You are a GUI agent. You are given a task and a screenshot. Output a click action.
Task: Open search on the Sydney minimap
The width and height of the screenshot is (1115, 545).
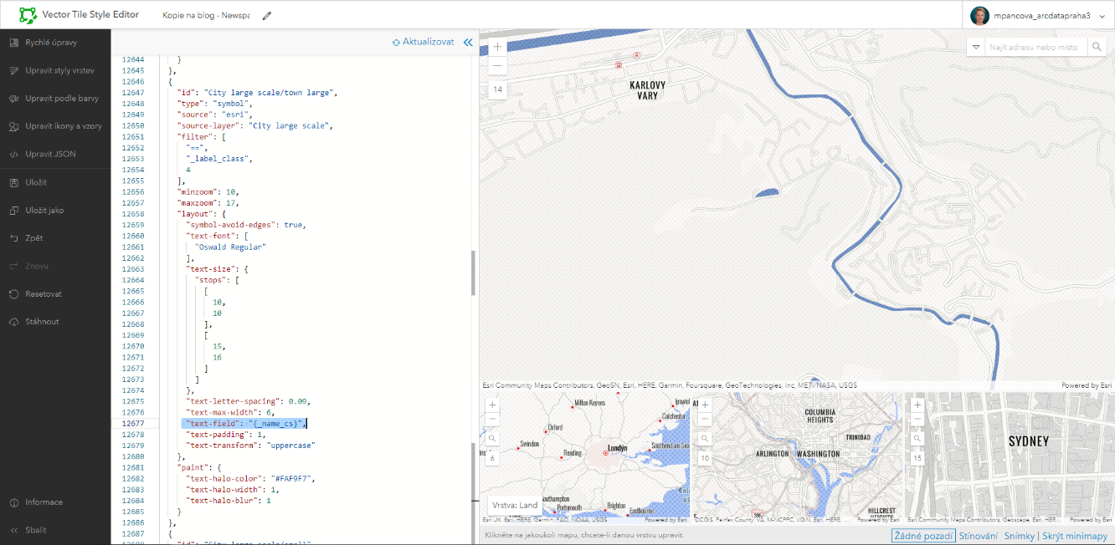pyautogui.click(x=917, y=439)
